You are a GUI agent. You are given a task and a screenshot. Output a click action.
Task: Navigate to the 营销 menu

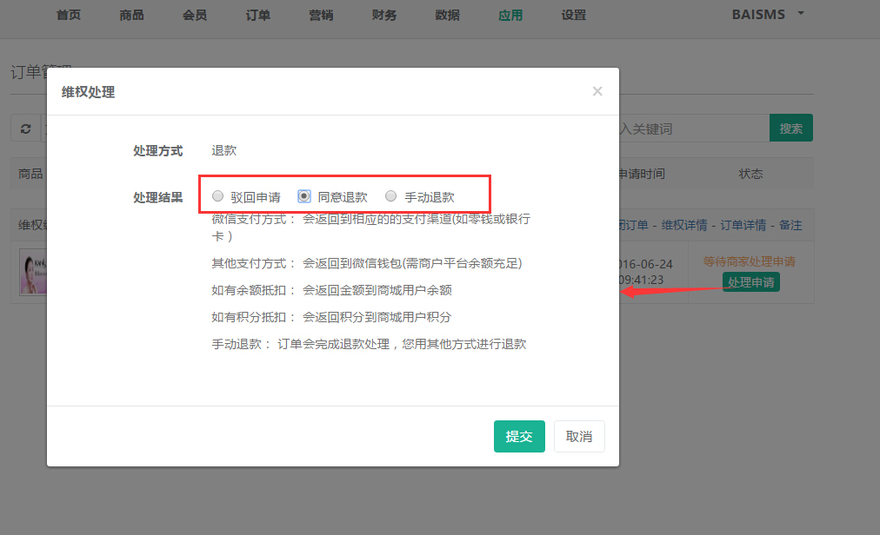(321, 15)
